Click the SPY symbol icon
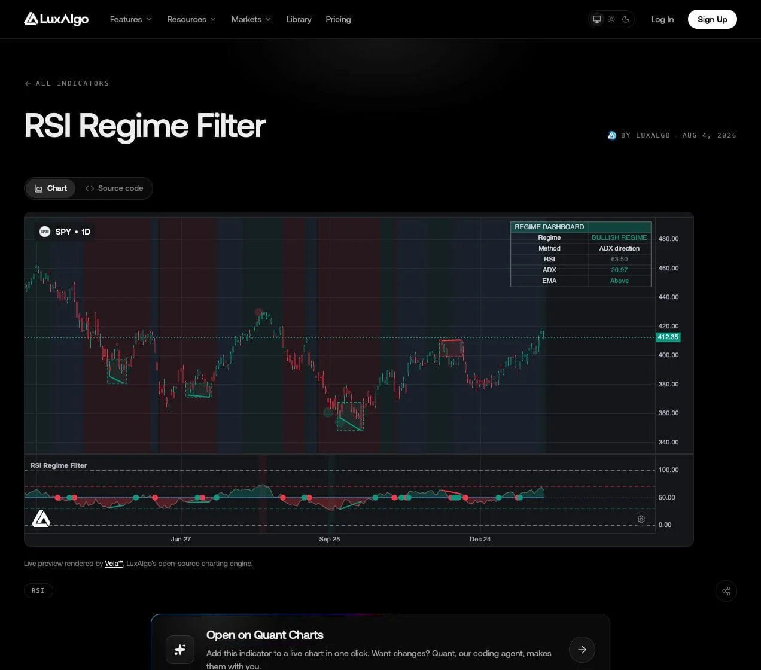This screenshot has height=670, width=761. [x=45, y=232]
